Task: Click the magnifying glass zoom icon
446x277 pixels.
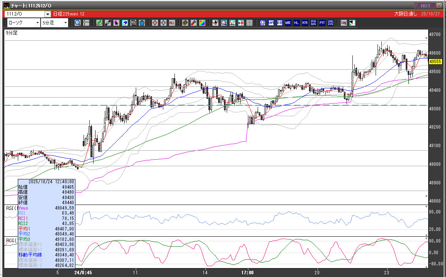Action: tap(78, 23)
